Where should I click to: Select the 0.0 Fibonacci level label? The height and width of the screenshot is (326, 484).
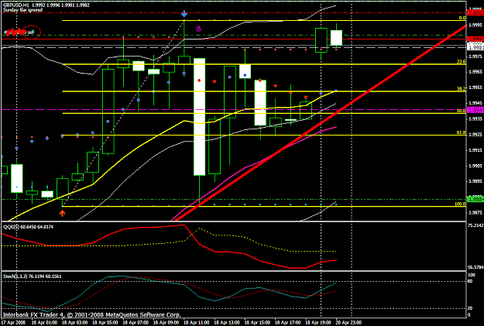[462, 18]
